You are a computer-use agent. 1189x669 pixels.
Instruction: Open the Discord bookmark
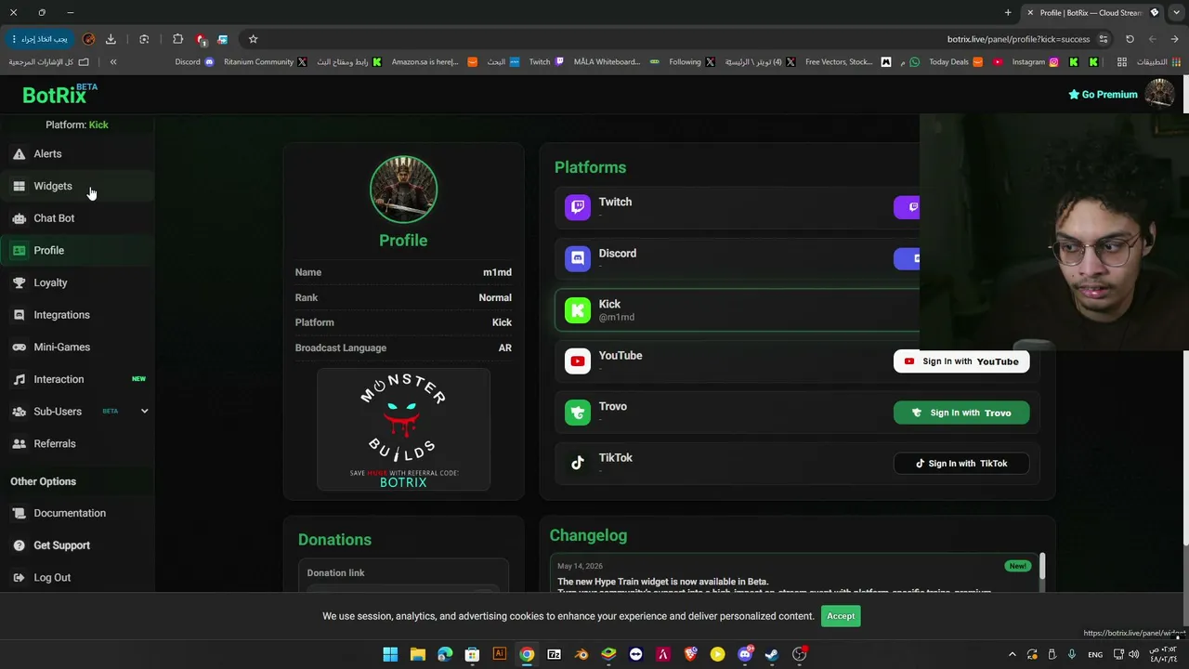pyautogui.click(x=194, y=62)
